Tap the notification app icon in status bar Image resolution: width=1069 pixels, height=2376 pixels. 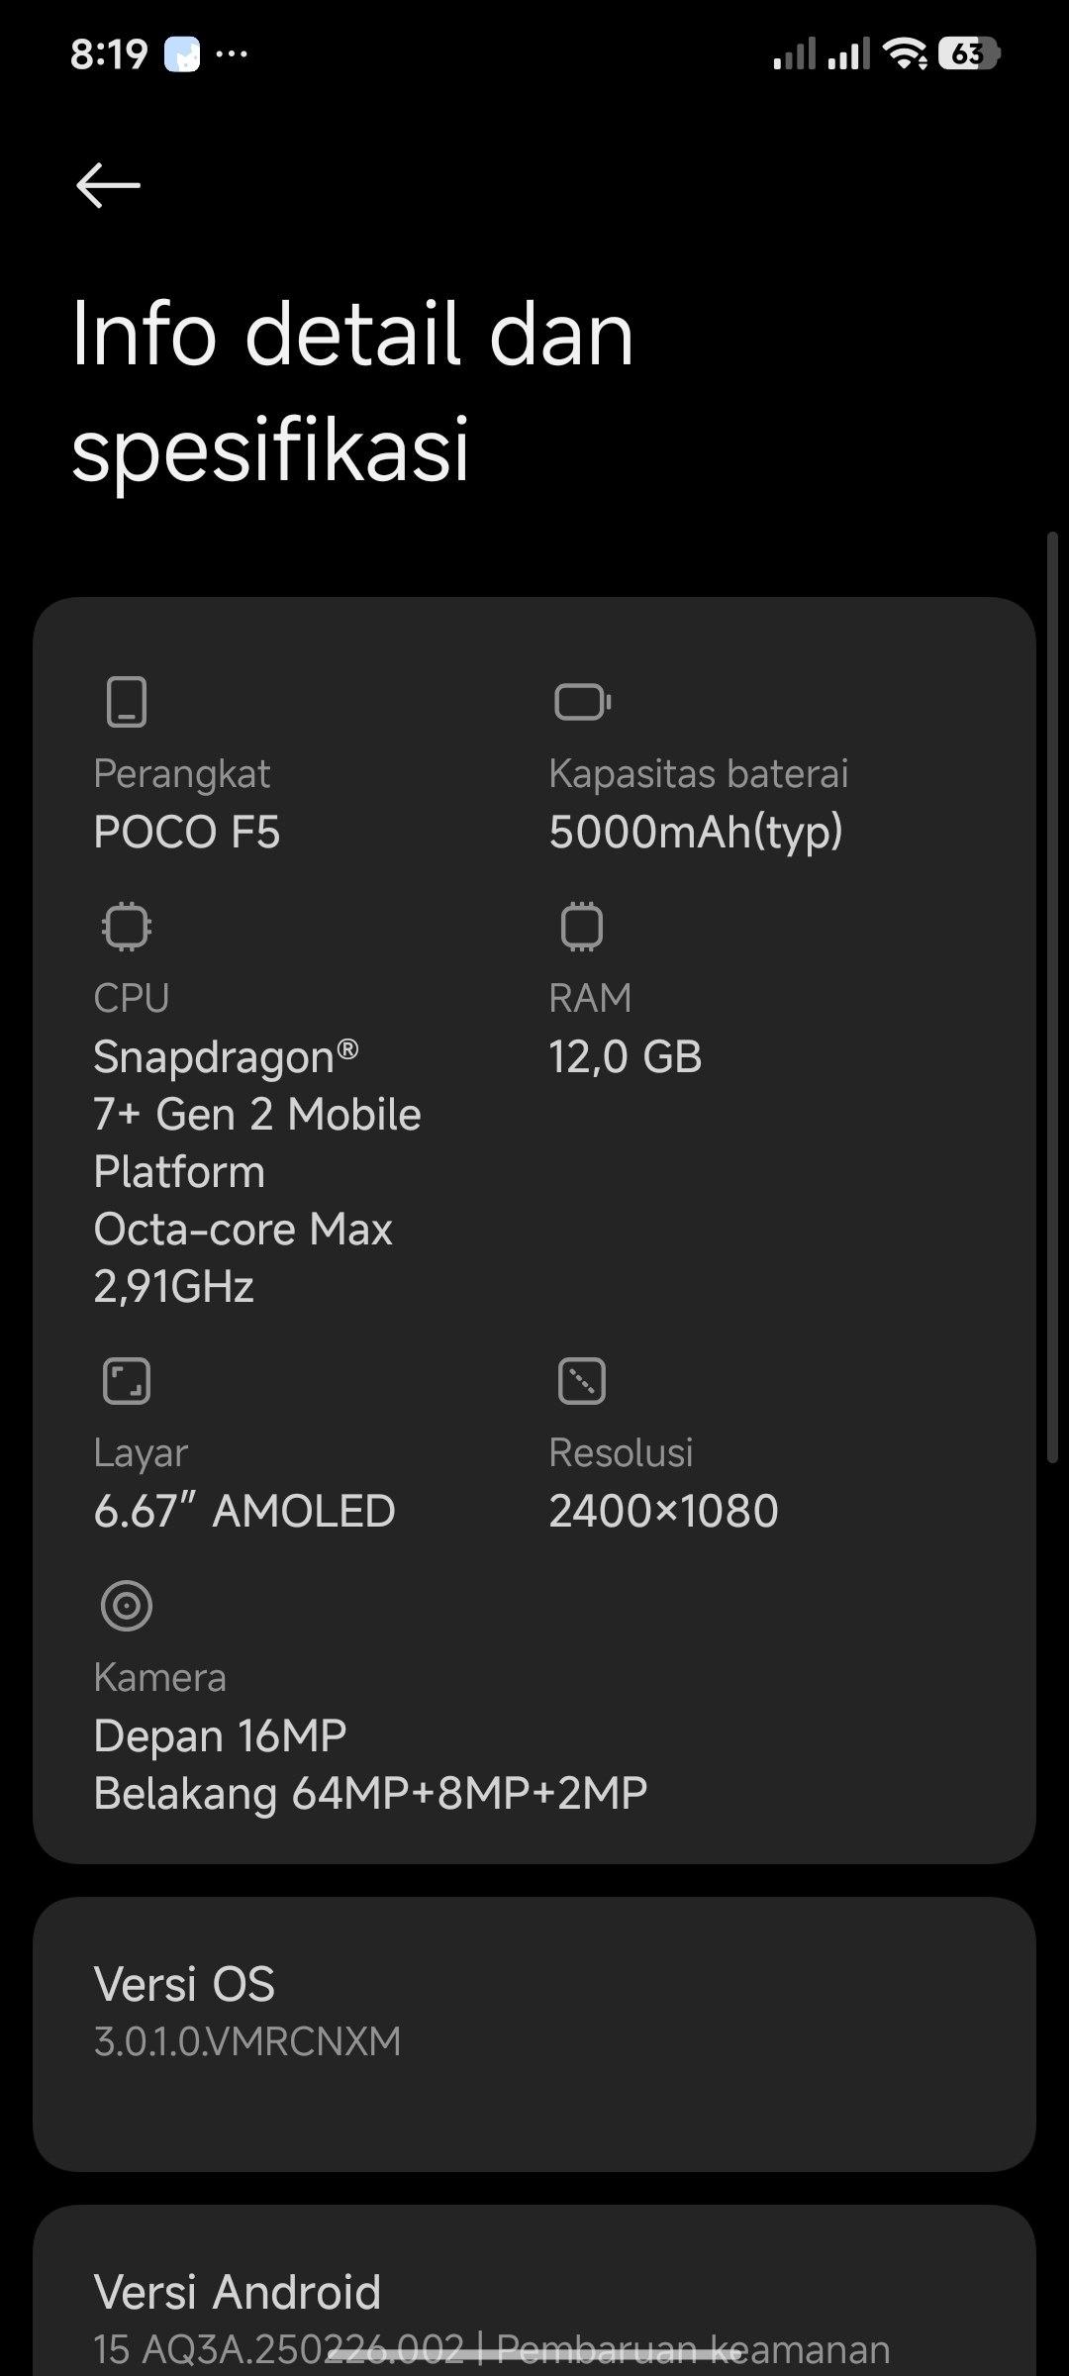click(182, 53)
